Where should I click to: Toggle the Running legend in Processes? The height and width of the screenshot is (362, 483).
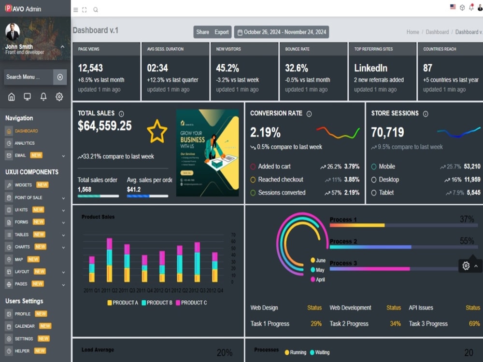point(296,352)
